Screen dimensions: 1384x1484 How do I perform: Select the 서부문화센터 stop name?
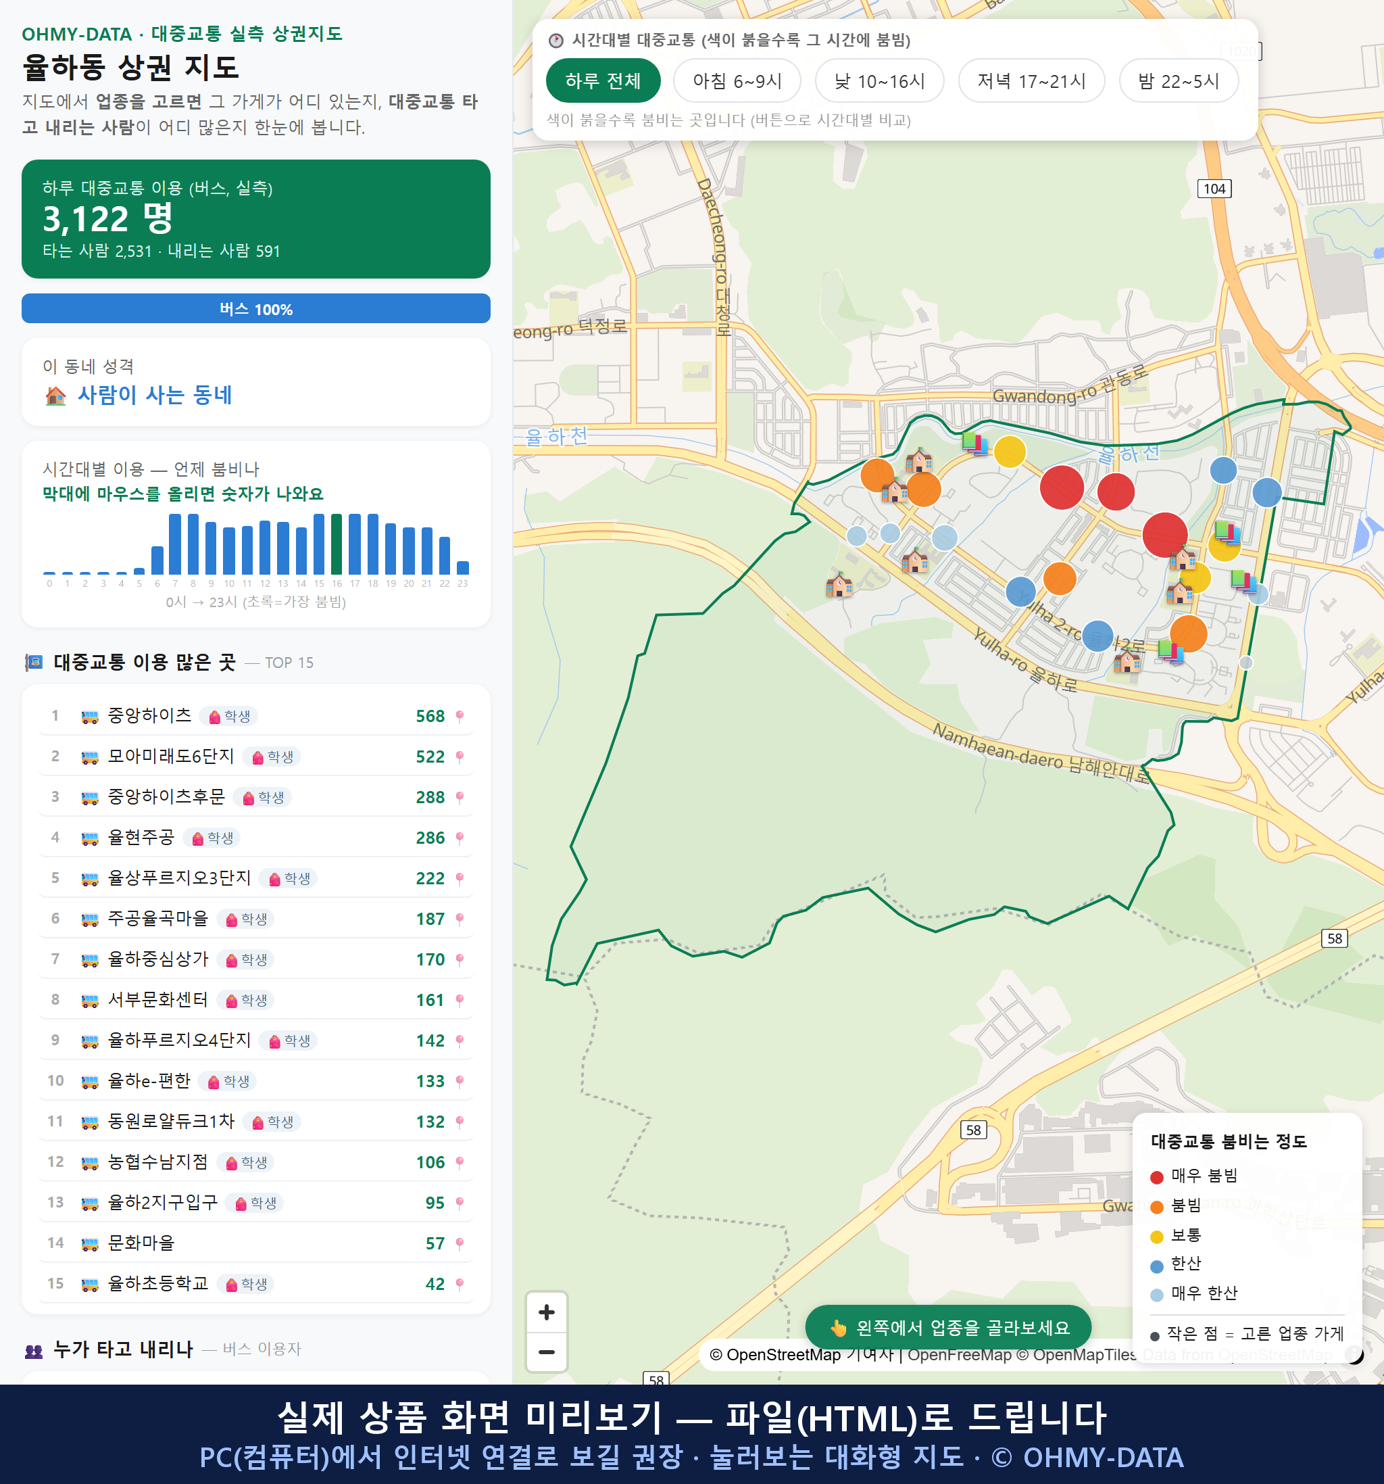(x=158, y=999)
